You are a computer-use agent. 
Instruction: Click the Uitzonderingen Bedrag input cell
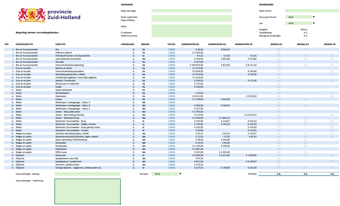click(87, 174)
